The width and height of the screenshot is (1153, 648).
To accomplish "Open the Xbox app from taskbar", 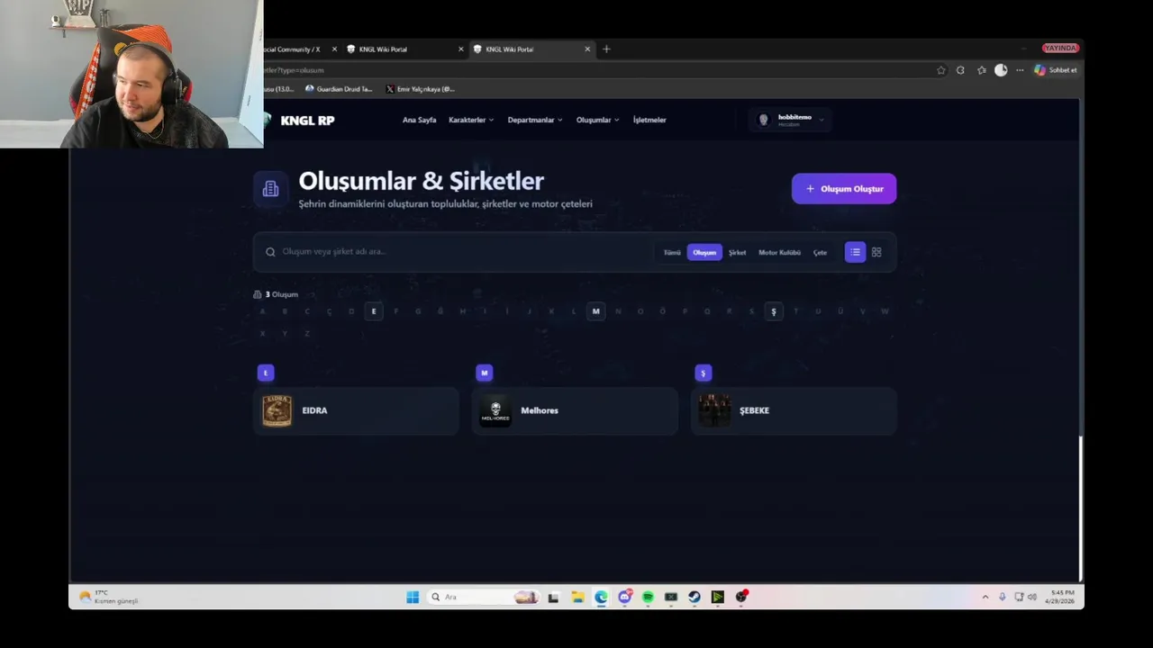I will pyautogui.click(x=671, y=597).
